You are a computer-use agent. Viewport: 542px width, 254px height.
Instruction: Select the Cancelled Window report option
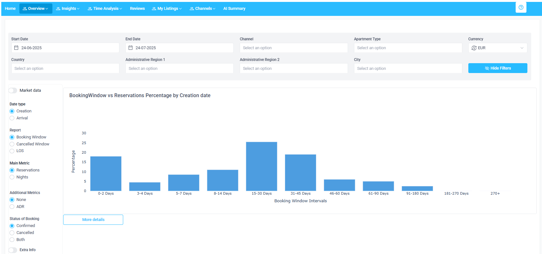[x=12, y=144]
